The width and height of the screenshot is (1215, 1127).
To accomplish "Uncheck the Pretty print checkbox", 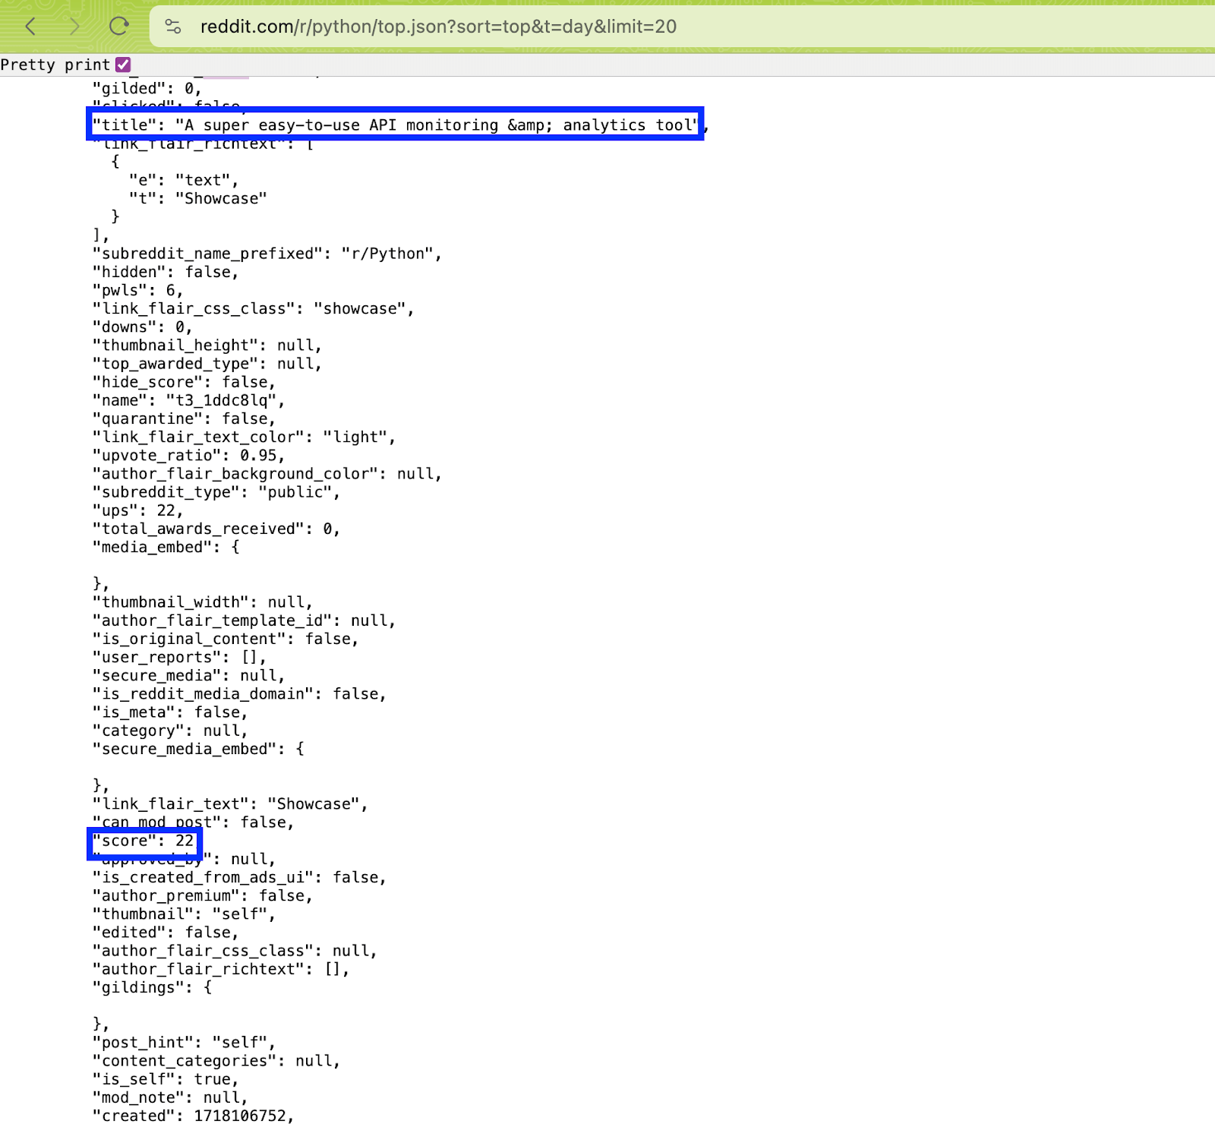I will click(123, 65).
